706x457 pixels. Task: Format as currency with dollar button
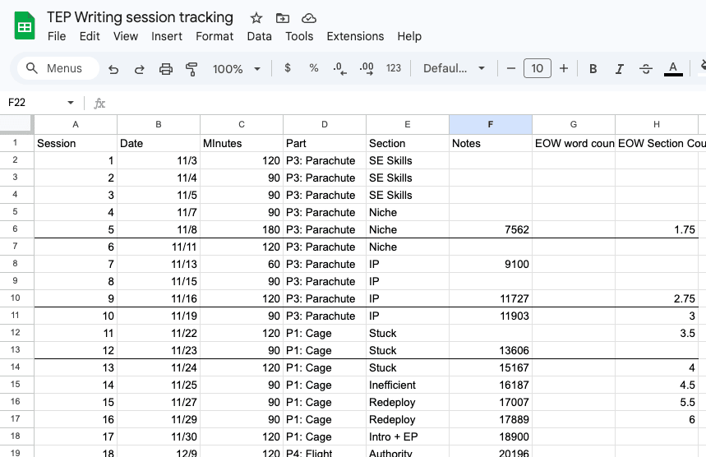pyautogui.click(x=287, y=69)
